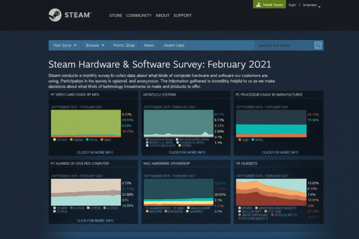The image size is (359, 239).
Task: Open the Steam Labs tab
Action: point(174,45)
